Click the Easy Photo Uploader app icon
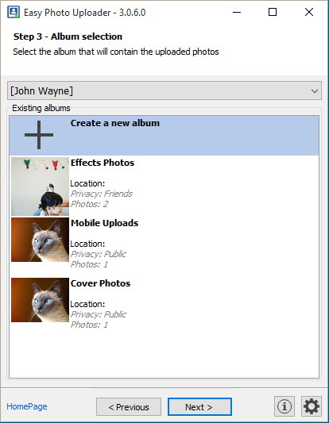The width and height of the screenshot is (329, 423). 14,12
